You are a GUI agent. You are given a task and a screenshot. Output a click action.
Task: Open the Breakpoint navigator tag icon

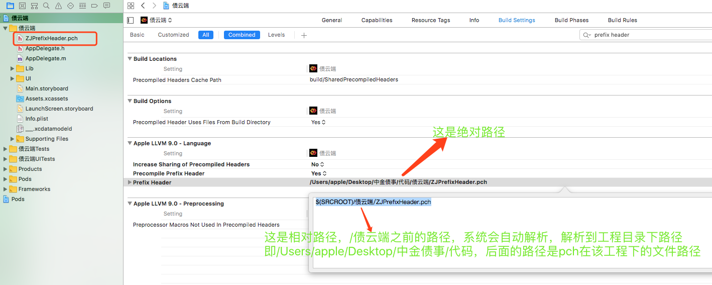94,6
